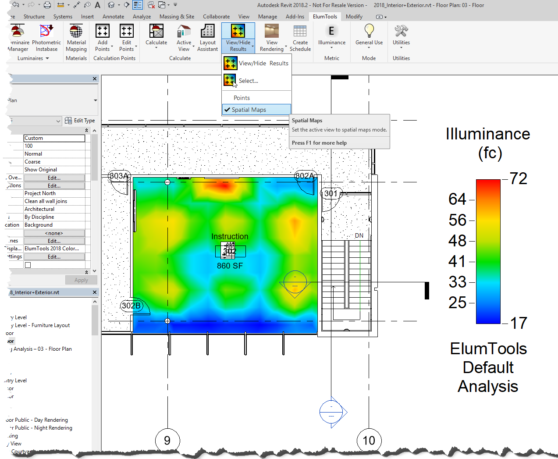This screenshot has width=558, height=459.
Task: Open view instance filter dropdown
Action: click(x=58, y=121)
